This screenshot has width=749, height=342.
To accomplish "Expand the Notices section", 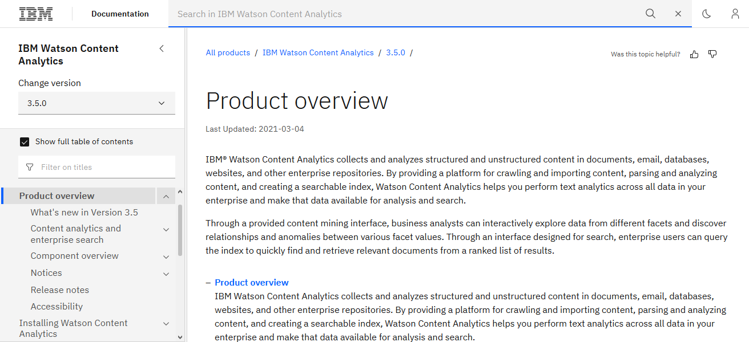I will tap(166, 273).
